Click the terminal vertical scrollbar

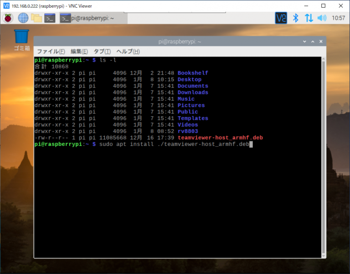(x=324, y=157)
